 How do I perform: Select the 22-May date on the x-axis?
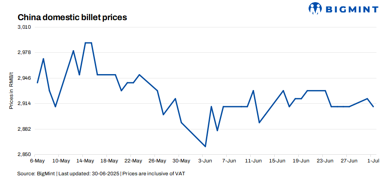point(133,161)
